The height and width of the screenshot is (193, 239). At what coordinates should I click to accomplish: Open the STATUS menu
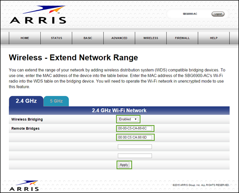pyautogui.click(x=57, y=38)
